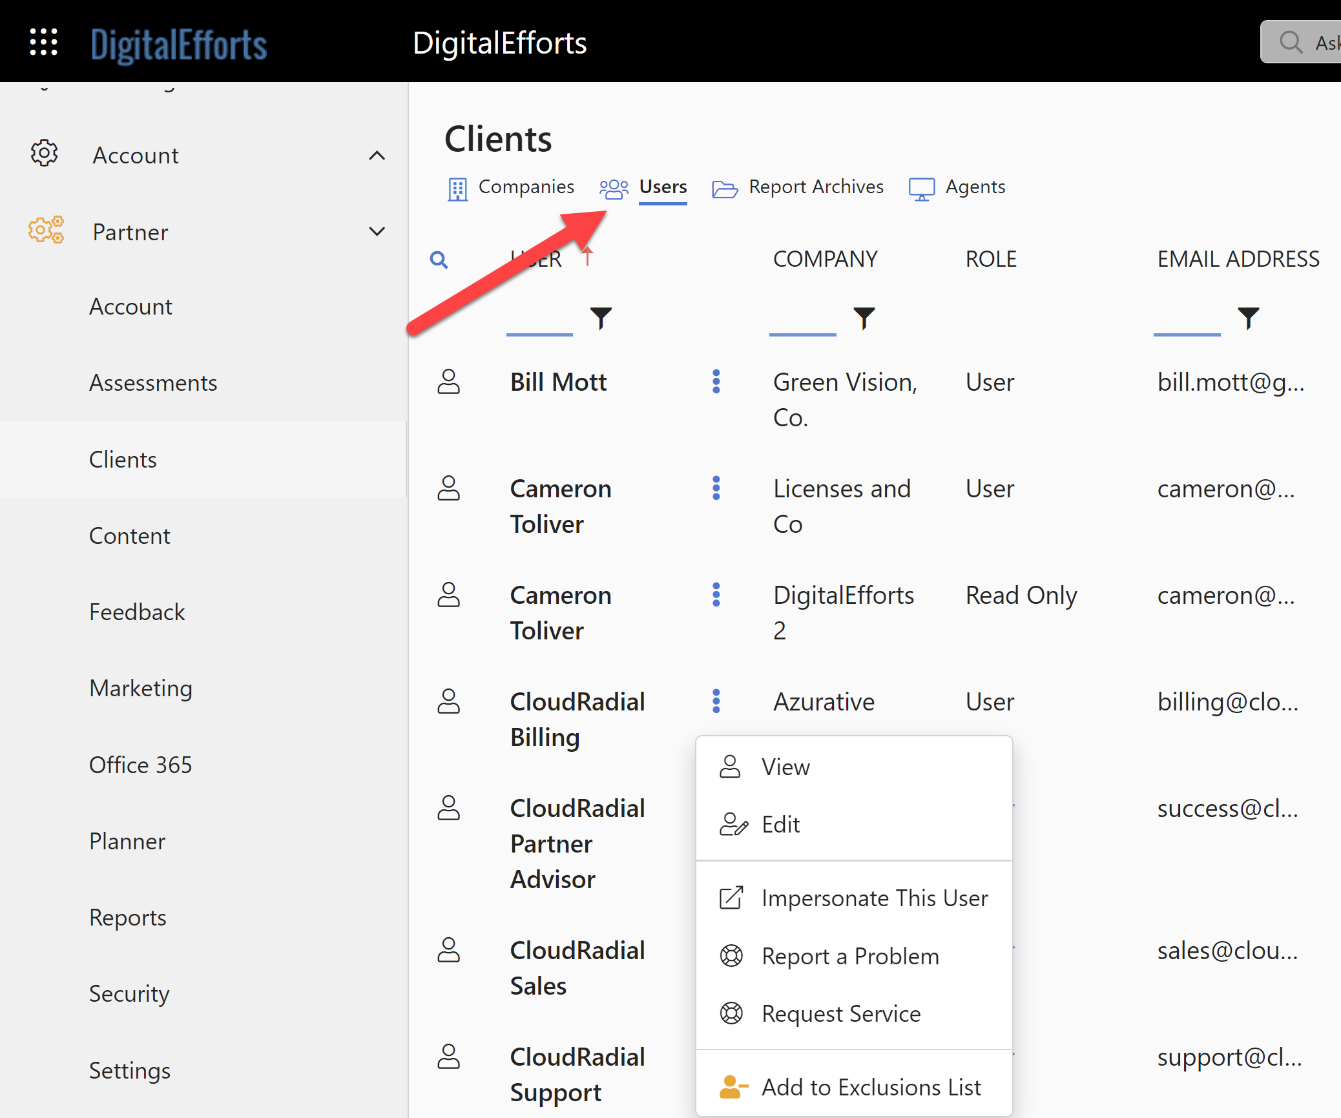Sort by the EMAIL ADDRESS column header

(1238, 259)
